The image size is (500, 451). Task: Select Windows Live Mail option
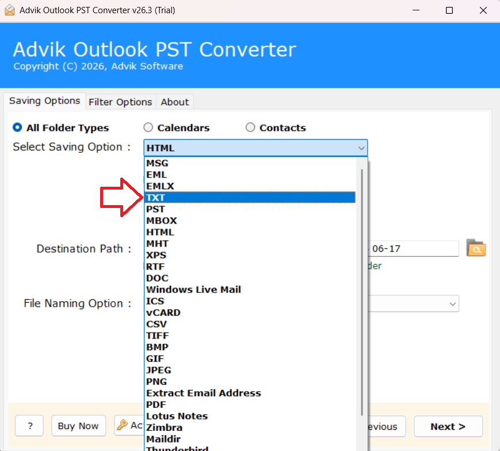(250, 290)
